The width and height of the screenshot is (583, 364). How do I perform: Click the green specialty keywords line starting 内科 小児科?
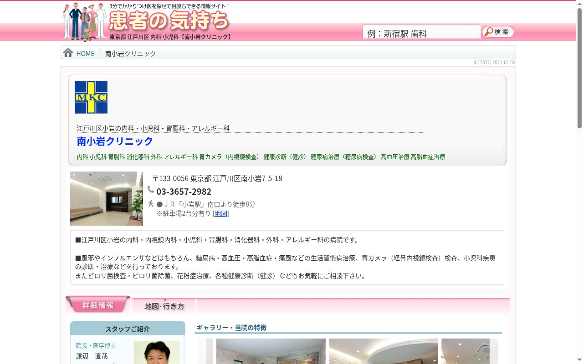point(261,157)
